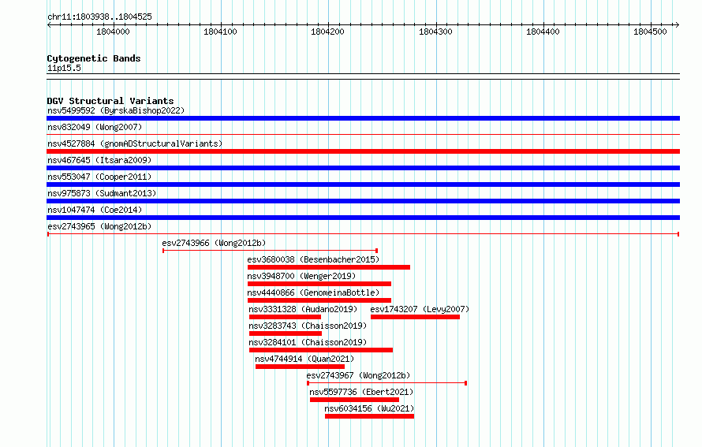Click the red bar under nsv3283743
The image size is (702, 447).
click(x=286, y=333)
